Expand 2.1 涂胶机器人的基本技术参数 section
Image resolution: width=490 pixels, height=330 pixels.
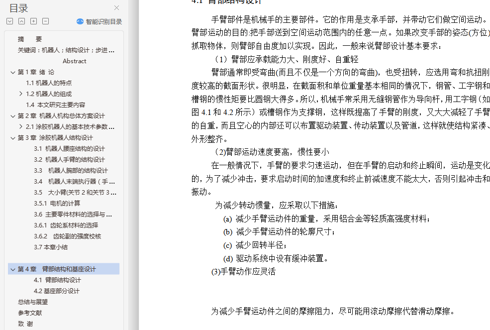[x=20, y=126]
